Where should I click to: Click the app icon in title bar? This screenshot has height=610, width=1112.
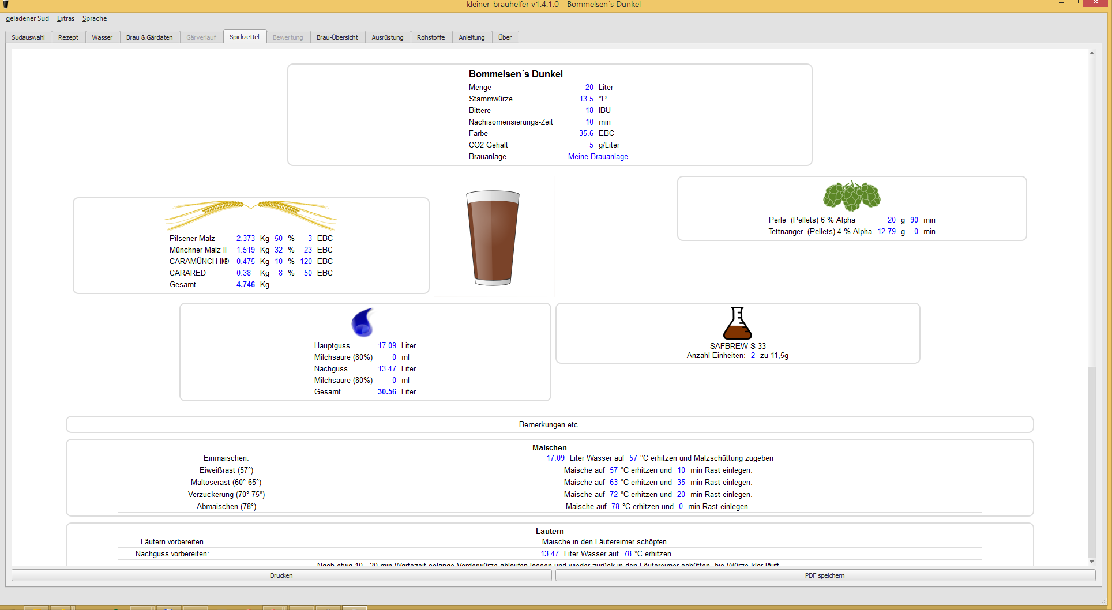click(6, 5)
